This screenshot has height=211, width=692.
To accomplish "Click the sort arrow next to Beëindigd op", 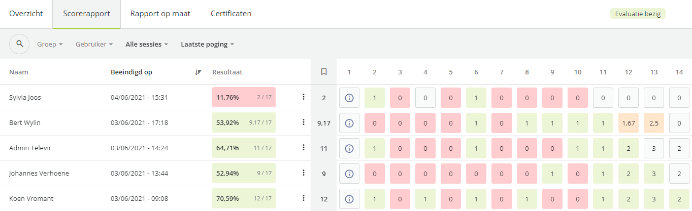I will [x=198, y=72].
